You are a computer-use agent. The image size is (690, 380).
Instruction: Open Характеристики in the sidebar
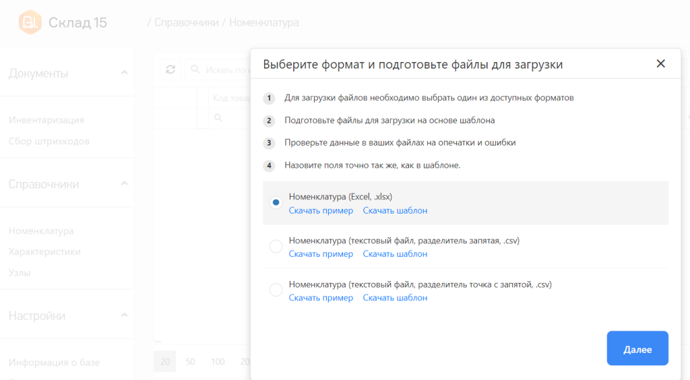[x=44, y=251]
